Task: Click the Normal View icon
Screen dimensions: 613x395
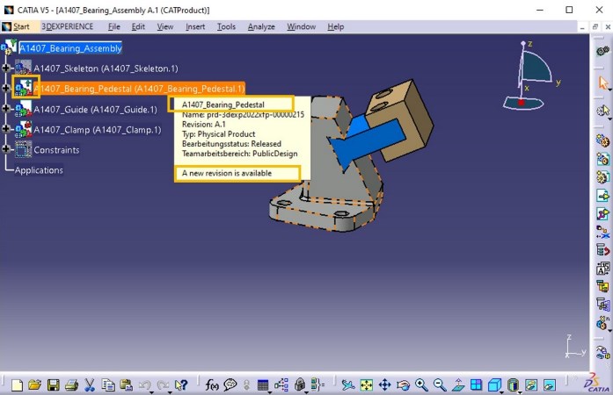Action: click(x=458, y=385)
